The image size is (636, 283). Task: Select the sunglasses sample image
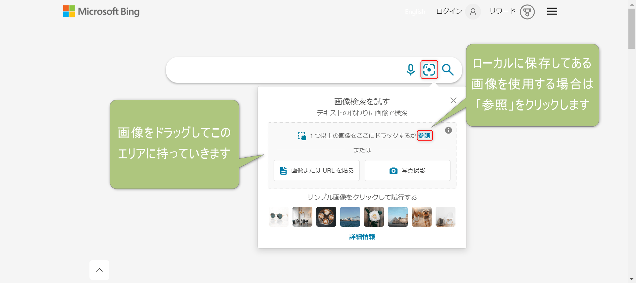[279, 217]
